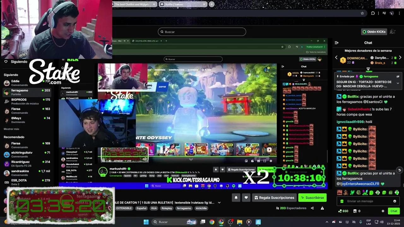Screen dimensions: 404x227
Task: Insert the first mustache-face emote from quick bar
Action: click(340, 192)
